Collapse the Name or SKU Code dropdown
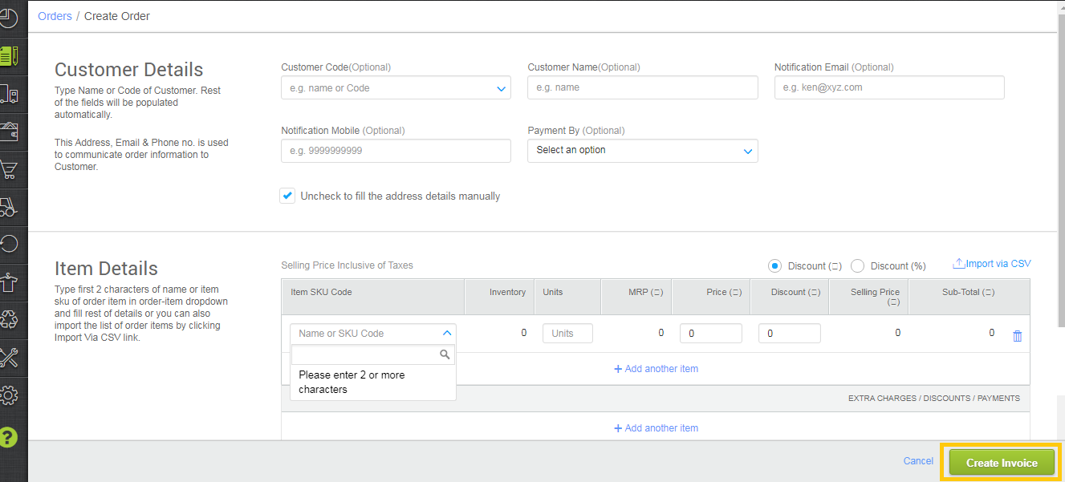Screen dimensions: 1065x482 pyautogui.click(x=447, y=333)
